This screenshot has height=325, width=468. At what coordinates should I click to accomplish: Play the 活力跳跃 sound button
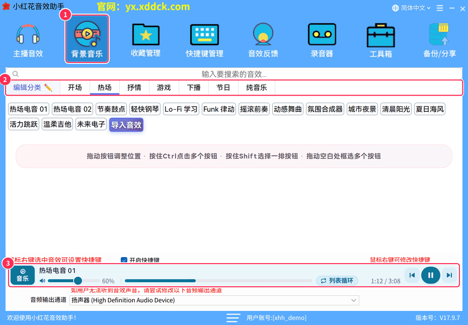(24, 124)
